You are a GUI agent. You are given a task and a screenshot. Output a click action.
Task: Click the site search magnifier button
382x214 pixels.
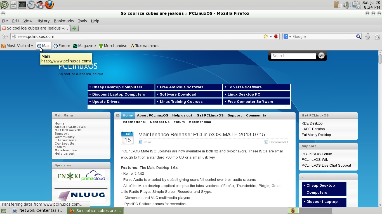[x=321, y=55]
